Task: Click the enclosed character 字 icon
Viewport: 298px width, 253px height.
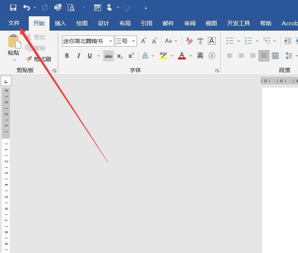Action: click(212, 56)
